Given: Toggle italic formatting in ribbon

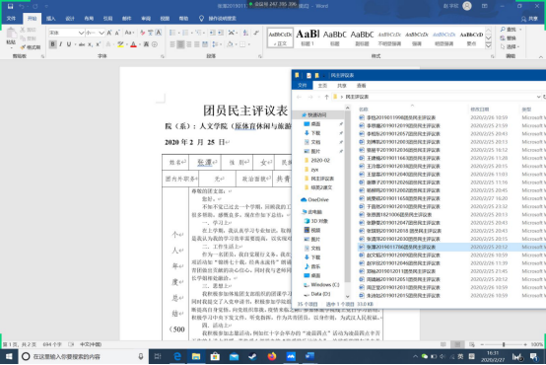Looking at the screenshot, I should [61, 44].
